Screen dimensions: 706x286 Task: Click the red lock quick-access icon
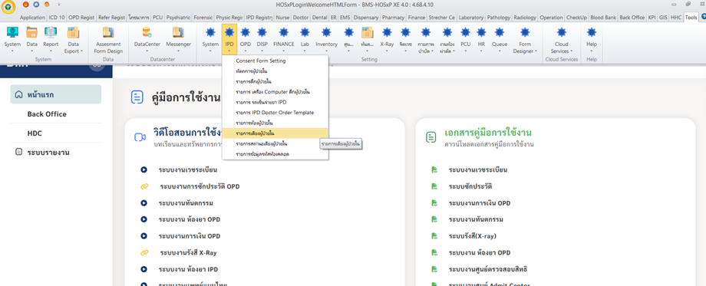(x=25, y=4)
